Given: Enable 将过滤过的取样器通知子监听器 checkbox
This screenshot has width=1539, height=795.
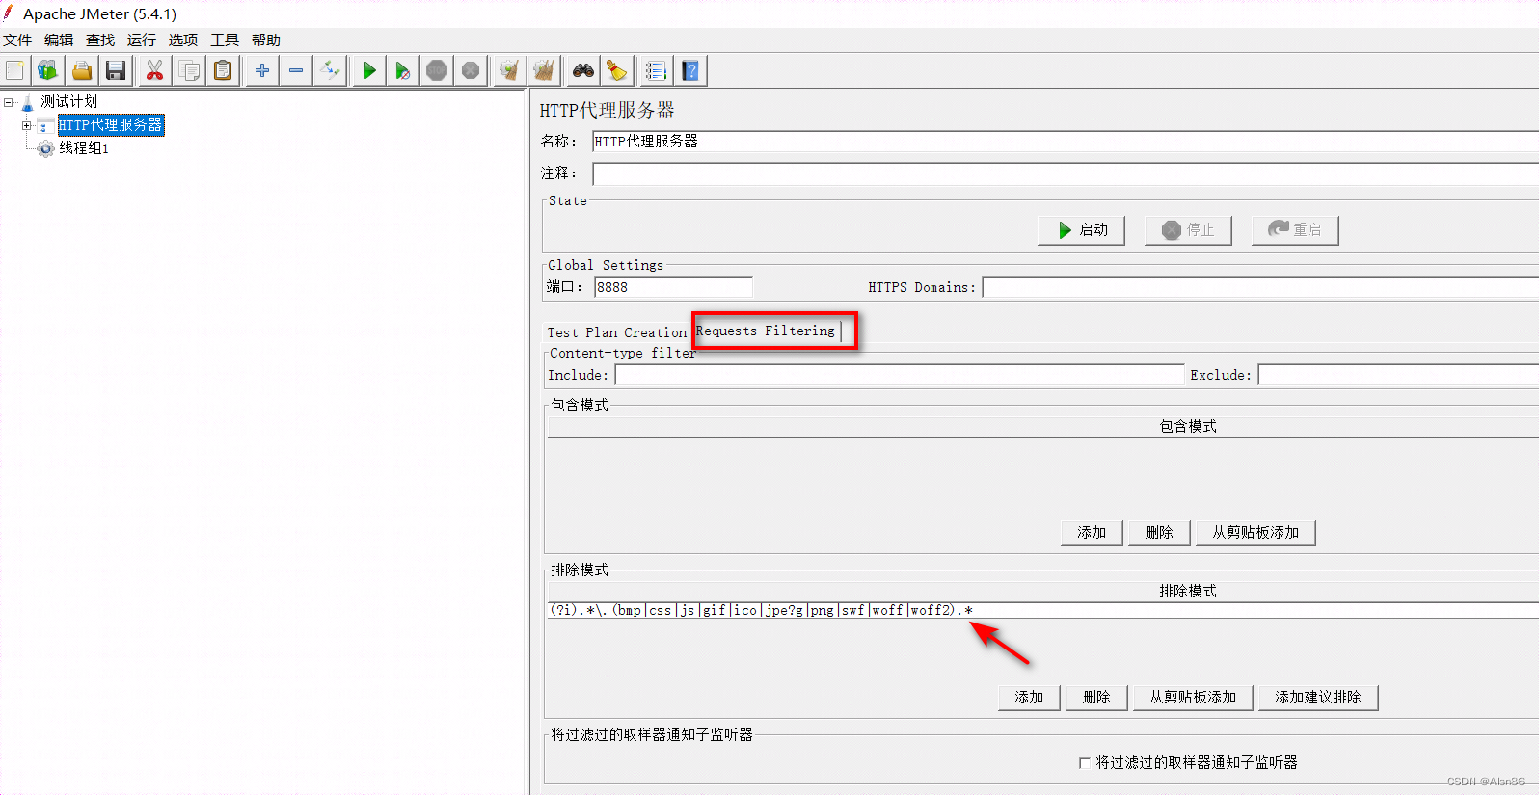Looking at the screenshot, I should (1085, 763).
